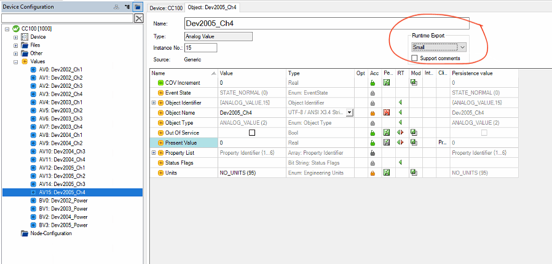Image resolution: width=552 pixels, height=264 pixels.
Task: Expand the Property List property row
Action: pyautogui.click(x=154, y=153)
